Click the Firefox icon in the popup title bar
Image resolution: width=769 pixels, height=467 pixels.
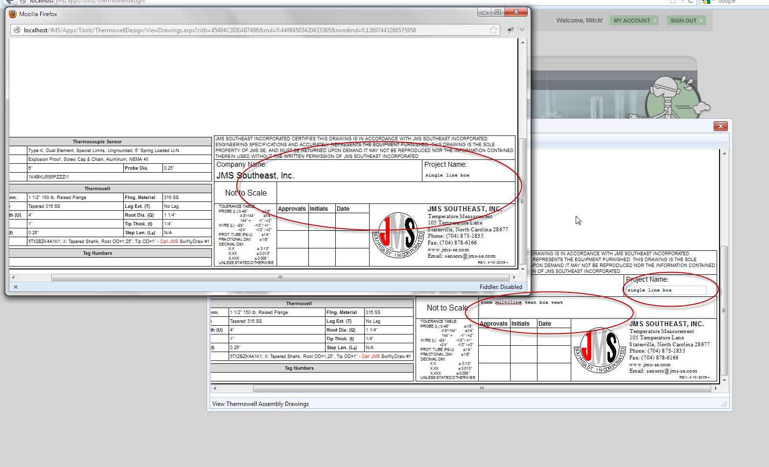tap(13, 14)
